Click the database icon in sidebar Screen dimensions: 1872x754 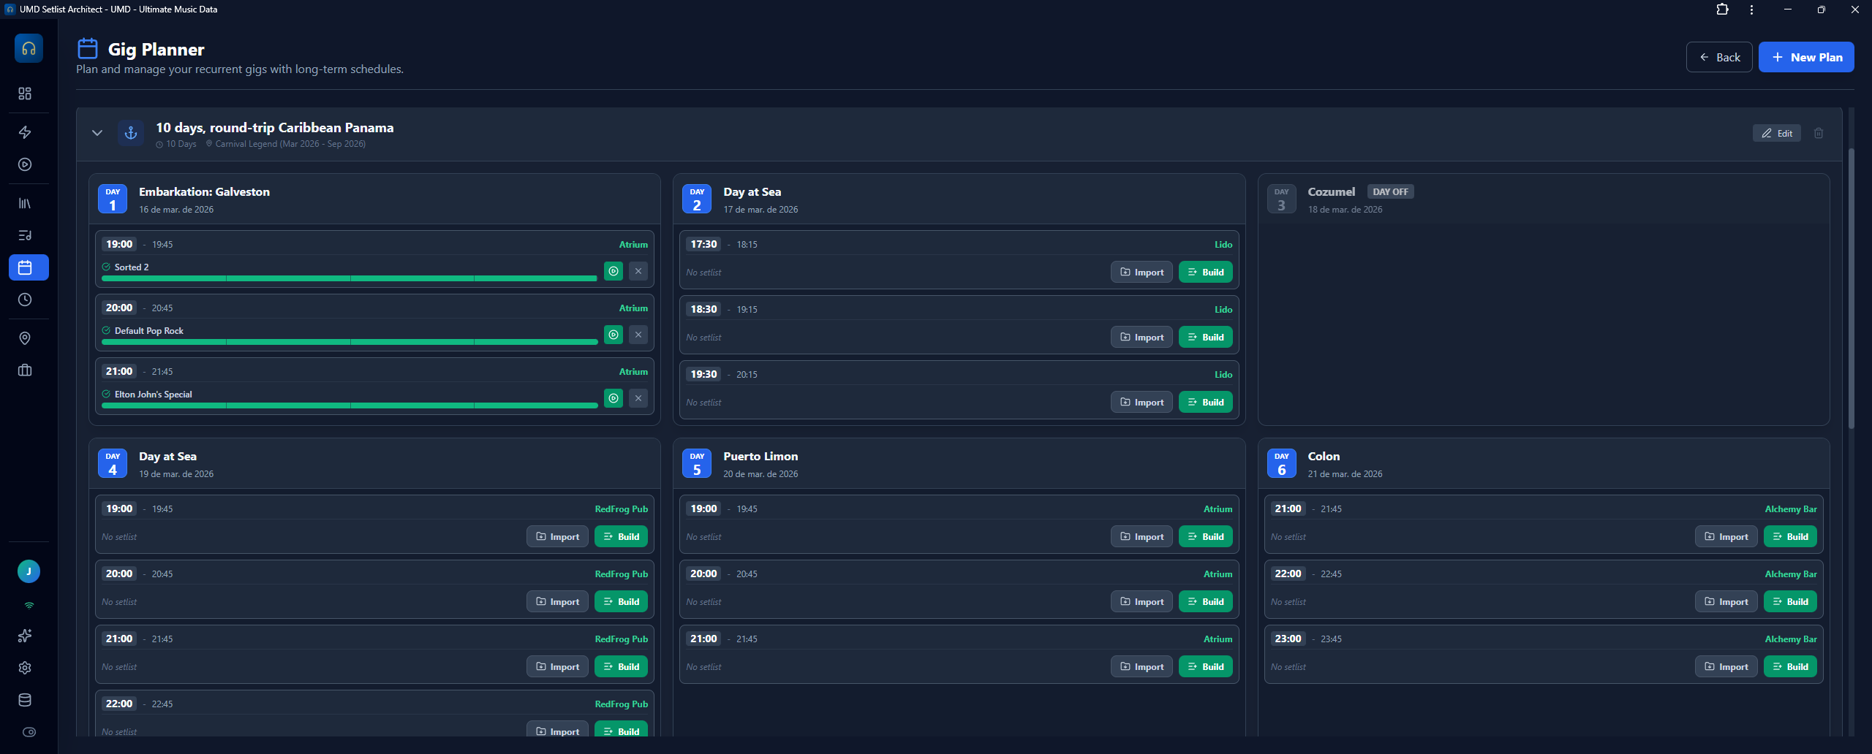tap(25, 700)
